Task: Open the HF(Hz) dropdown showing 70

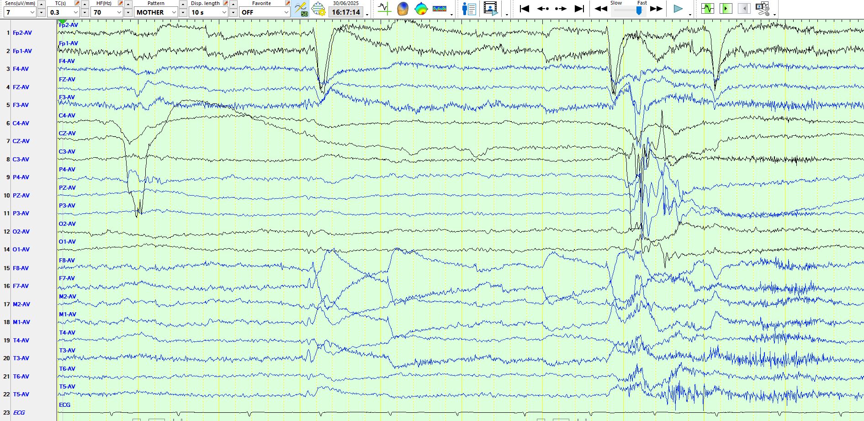Action: 107,12
